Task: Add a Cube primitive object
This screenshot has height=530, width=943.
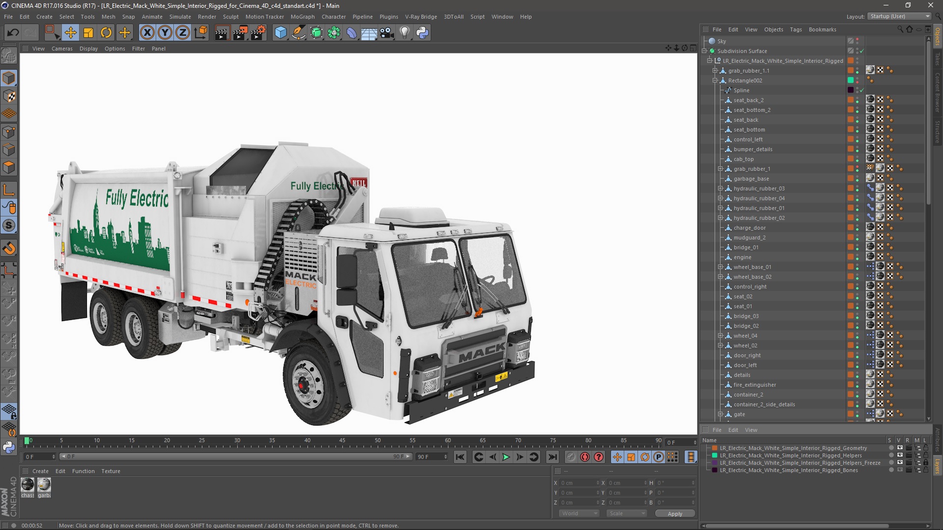Action: [x=280, y=33]
